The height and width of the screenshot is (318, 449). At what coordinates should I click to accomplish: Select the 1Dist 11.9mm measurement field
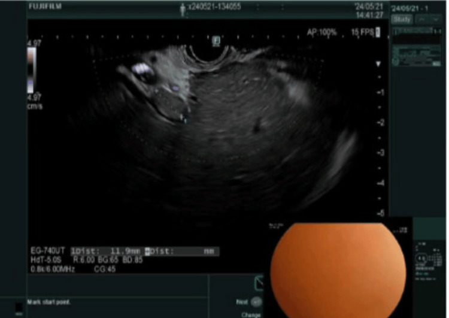coord(107,252)
